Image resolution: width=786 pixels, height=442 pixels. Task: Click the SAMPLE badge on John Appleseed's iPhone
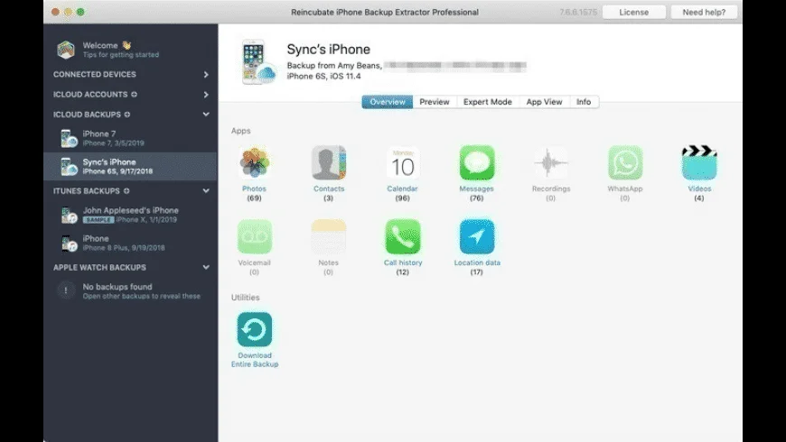98,220
